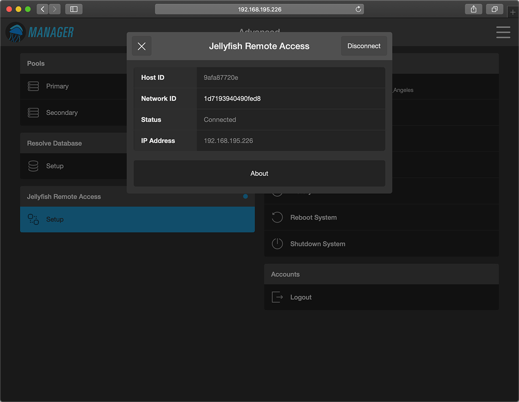Click the Disconnect button
Viewport: 519px width, 402px height.
point(364,46)
